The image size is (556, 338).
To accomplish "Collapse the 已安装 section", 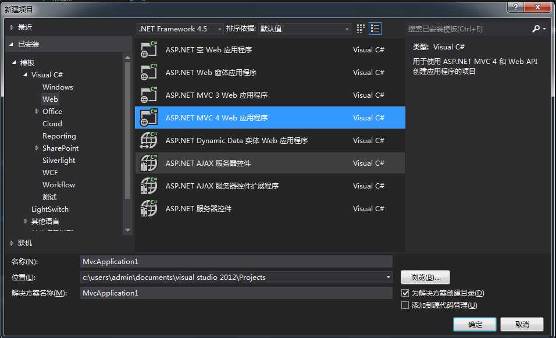I will 12,44.
